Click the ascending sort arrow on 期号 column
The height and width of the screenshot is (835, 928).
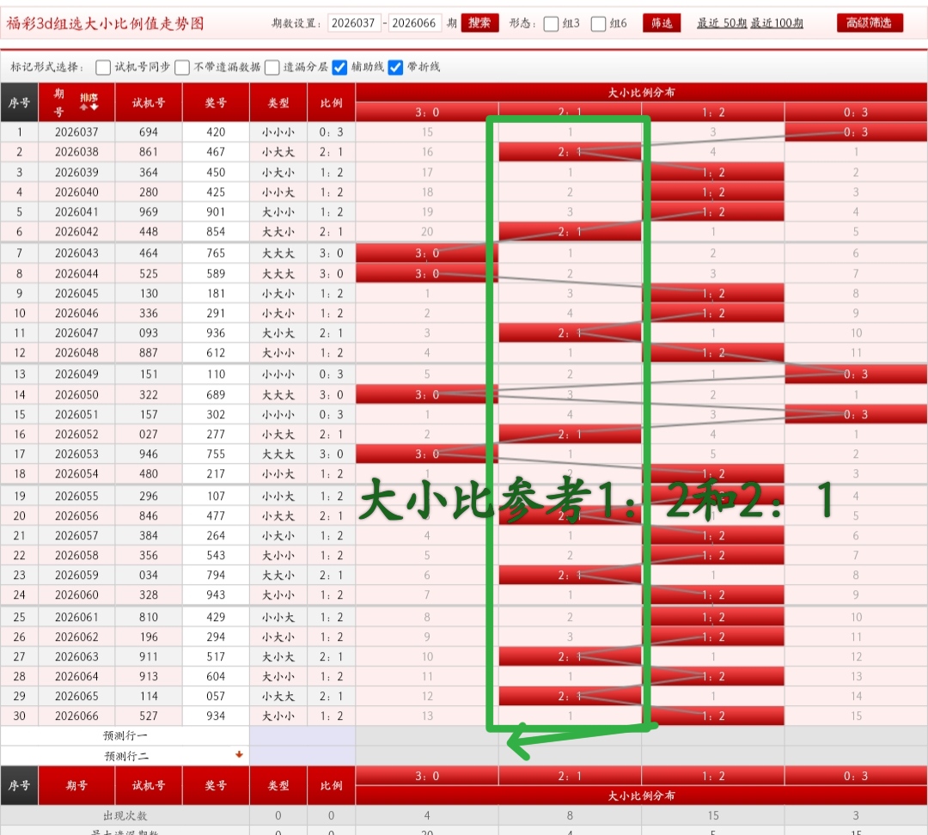point(83,107)
